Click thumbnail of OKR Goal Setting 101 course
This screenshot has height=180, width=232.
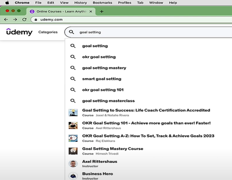[x=73, y=125]
